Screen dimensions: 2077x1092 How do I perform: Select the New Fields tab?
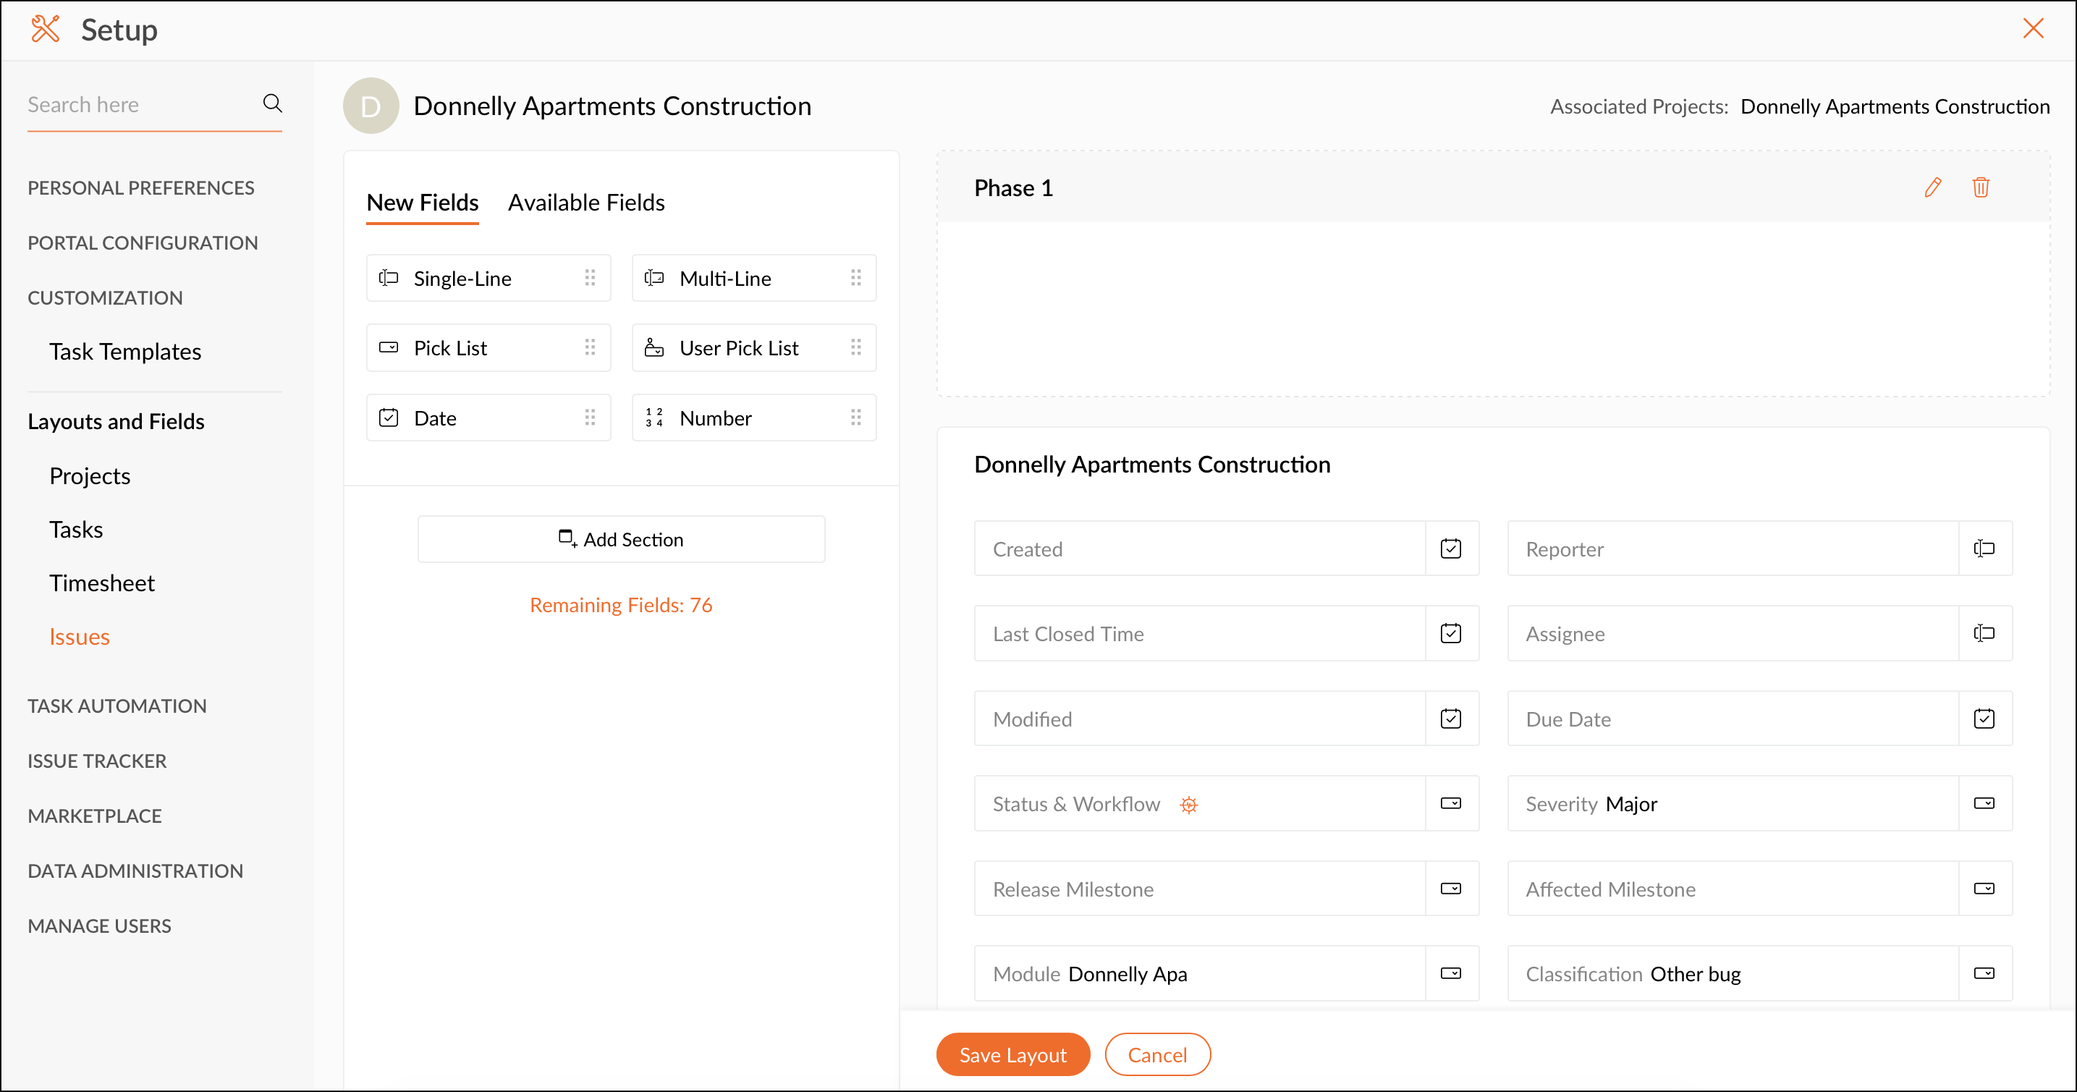coord(423,203)
